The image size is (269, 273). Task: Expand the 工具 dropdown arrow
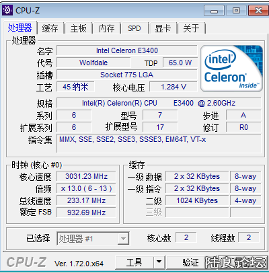(159, 262)
